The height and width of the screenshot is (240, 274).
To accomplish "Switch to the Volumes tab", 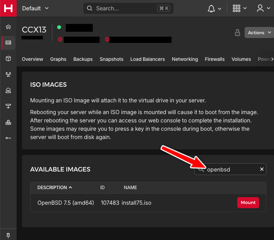I will tap(241, 59).
